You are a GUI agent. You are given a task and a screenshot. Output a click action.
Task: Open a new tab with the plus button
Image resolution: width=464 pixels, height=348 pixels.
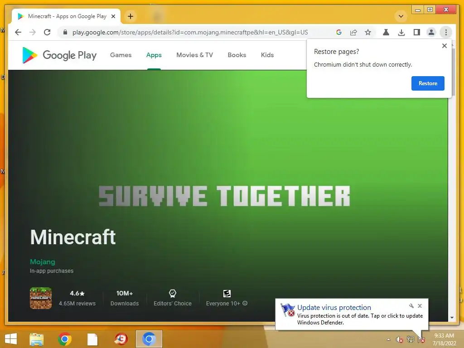click(130, 16)
